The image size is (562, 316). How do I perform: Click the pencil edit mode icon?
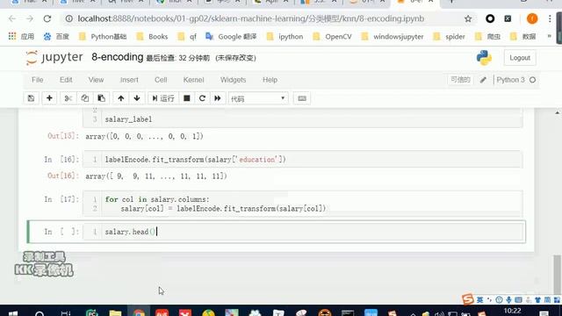[x=483, y=80]
